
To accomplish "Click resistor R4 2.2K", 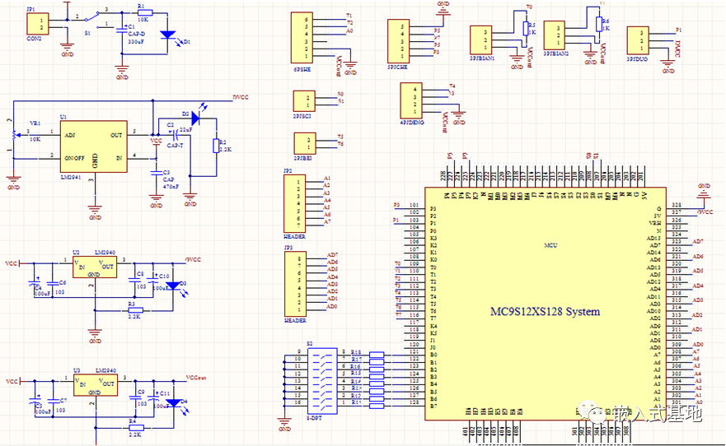I will [x=135, y=428].
